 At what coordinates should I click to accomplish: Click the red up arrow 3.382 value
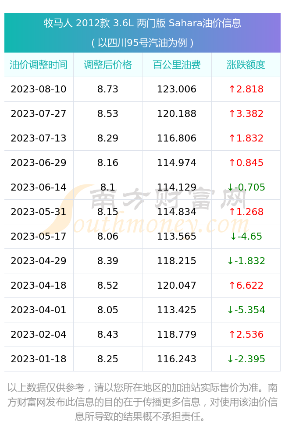[x=246, y=113]
